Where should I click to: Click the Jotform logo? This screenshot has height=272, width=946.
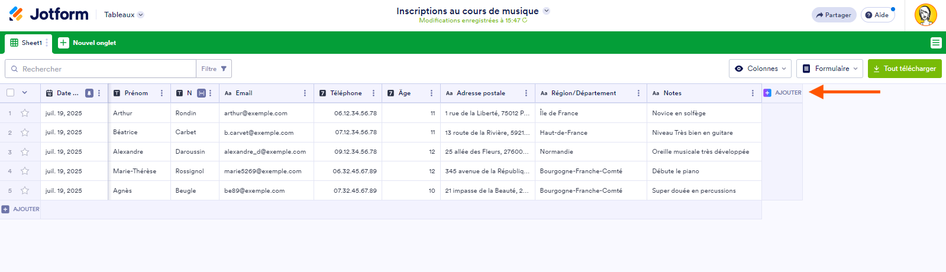click(49, 14)
